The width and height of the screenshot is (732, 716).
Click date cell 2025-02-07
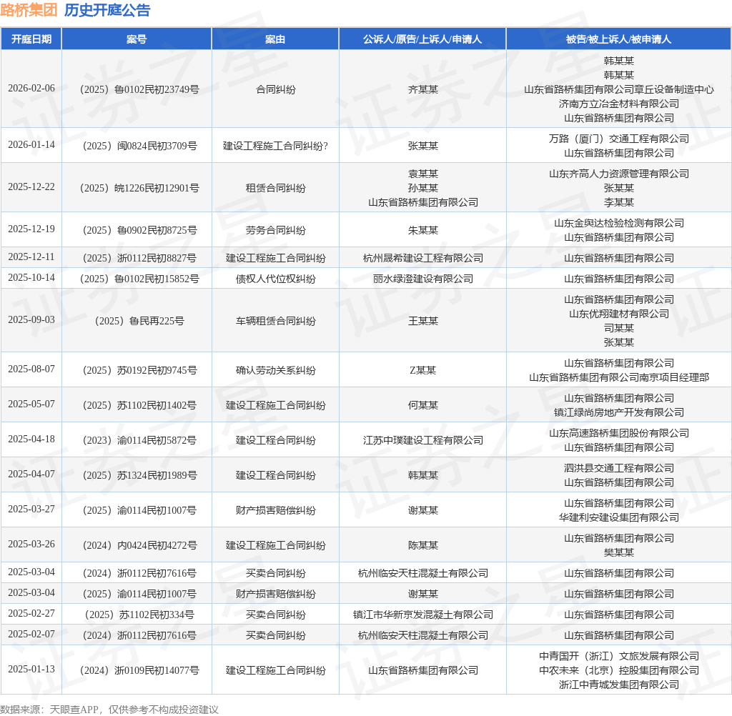31,634
